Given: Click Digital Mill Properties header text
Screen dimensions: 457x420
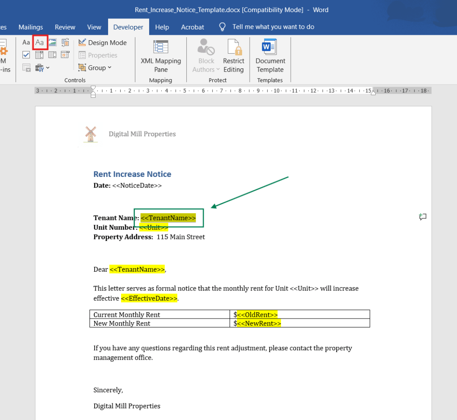Looking at the screenshot, I should (x=142, y=134).
